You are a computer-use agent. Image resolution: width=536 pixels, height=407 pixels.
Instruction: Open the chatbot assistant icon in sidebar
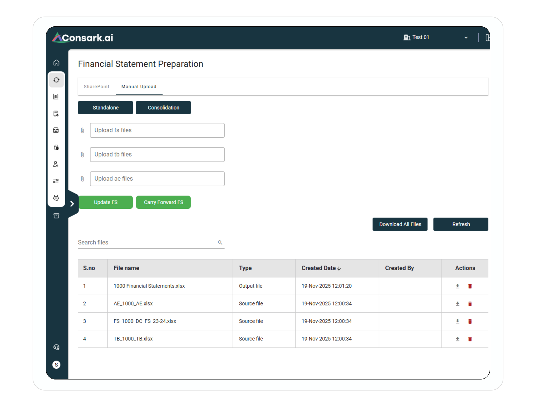56,199
